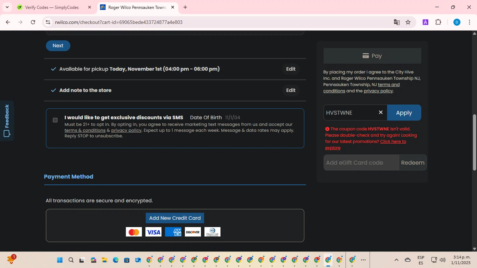Open terms and conditions under Pay
Screen dimensions: 477x268
click(362, 88)
